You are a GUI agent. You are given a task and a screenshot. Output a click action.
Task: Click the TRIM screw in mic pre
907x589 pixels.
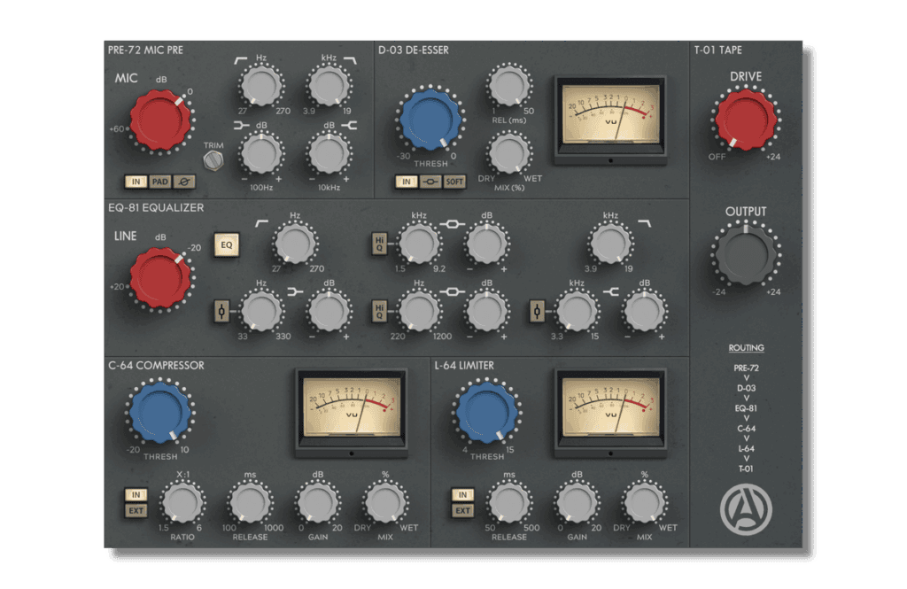pyautogui.click(x=213, y=160)
